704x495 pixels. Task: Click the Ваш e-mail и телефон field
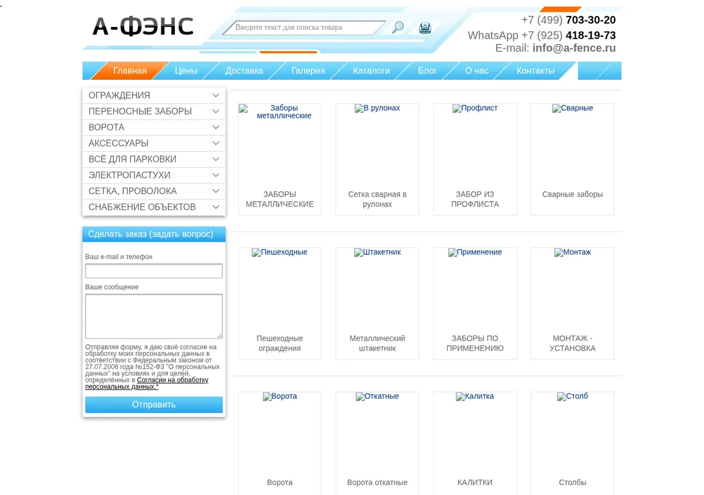coord(154,271)
